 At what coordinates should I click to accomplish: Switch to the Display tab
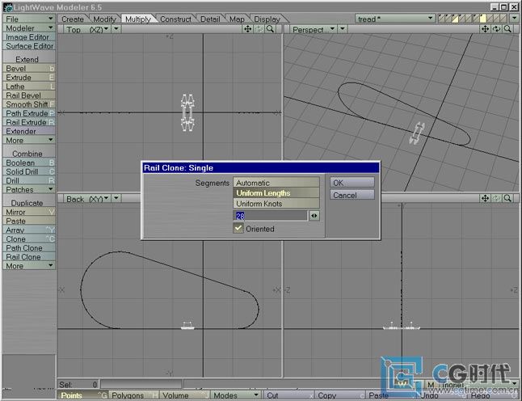click(x=267, y=19)
